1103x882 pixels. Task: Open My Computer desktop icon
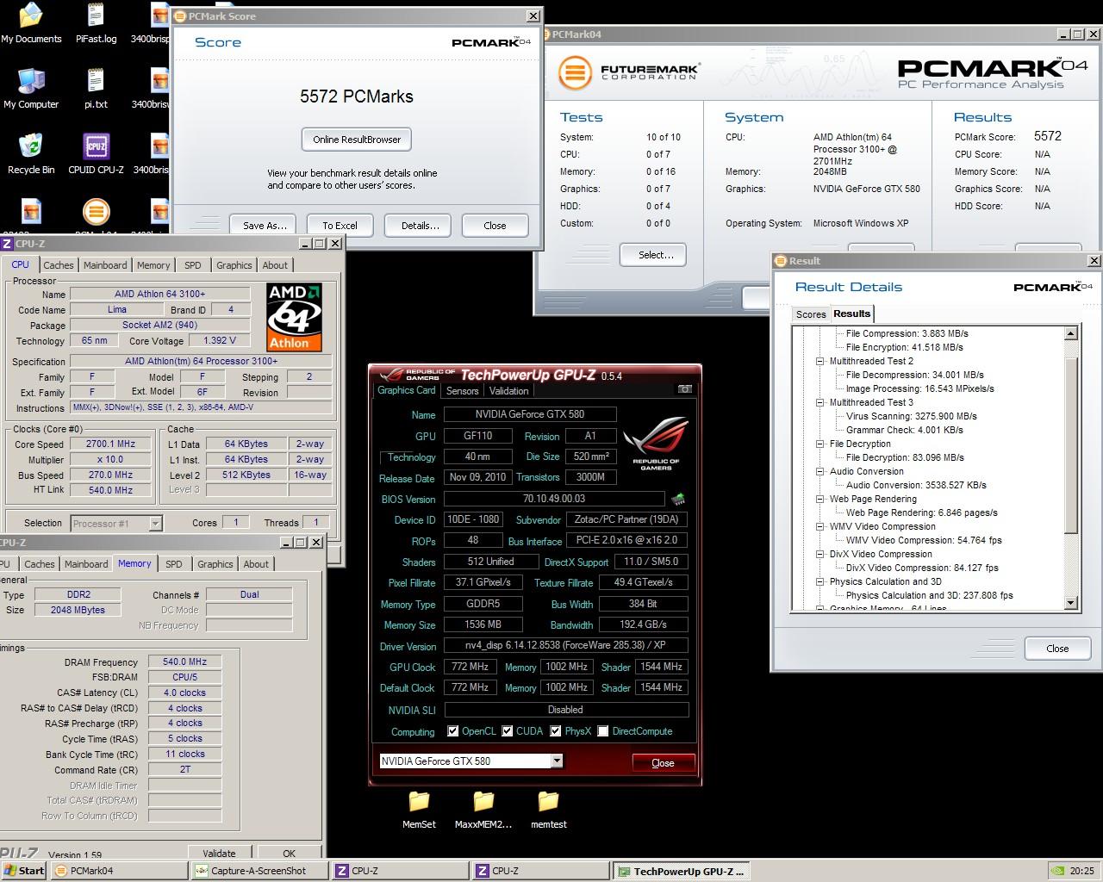coord(31,89)
